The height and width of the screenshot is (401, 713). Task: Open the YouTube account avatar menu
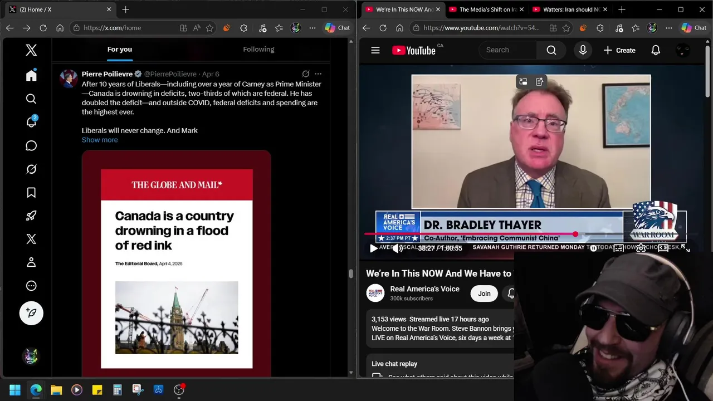(x=683, y=50)
